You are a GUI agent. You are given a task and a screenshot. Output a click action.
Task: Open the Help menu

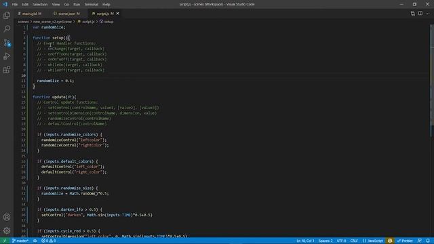click(x=106, y=5)
